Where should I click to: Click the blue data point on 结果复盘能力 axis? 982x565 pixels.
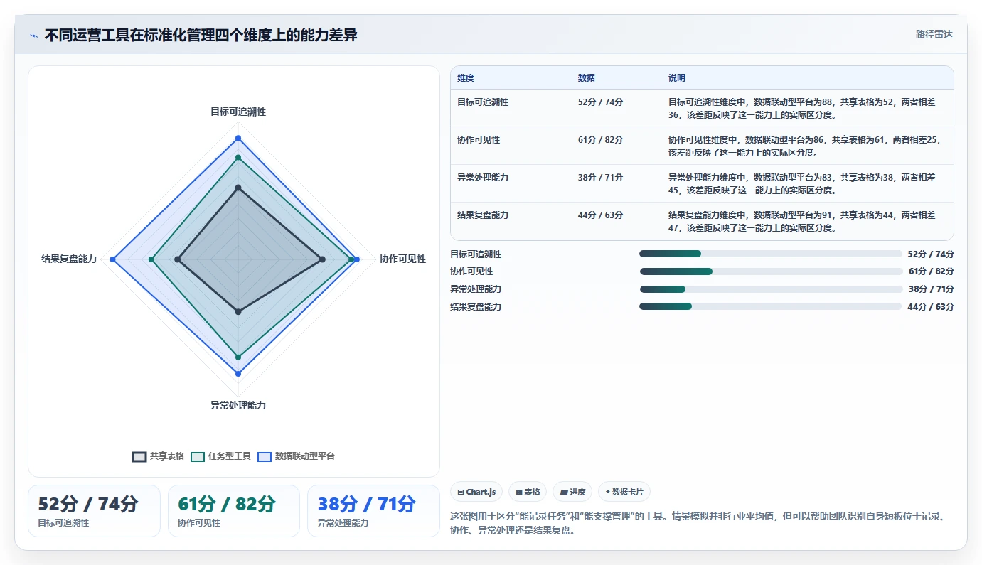pyautogui.click(x=112, y=259)
